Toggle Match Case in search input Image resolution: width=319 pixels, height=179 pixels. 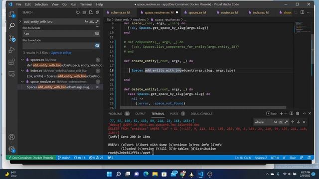point(86,21)
